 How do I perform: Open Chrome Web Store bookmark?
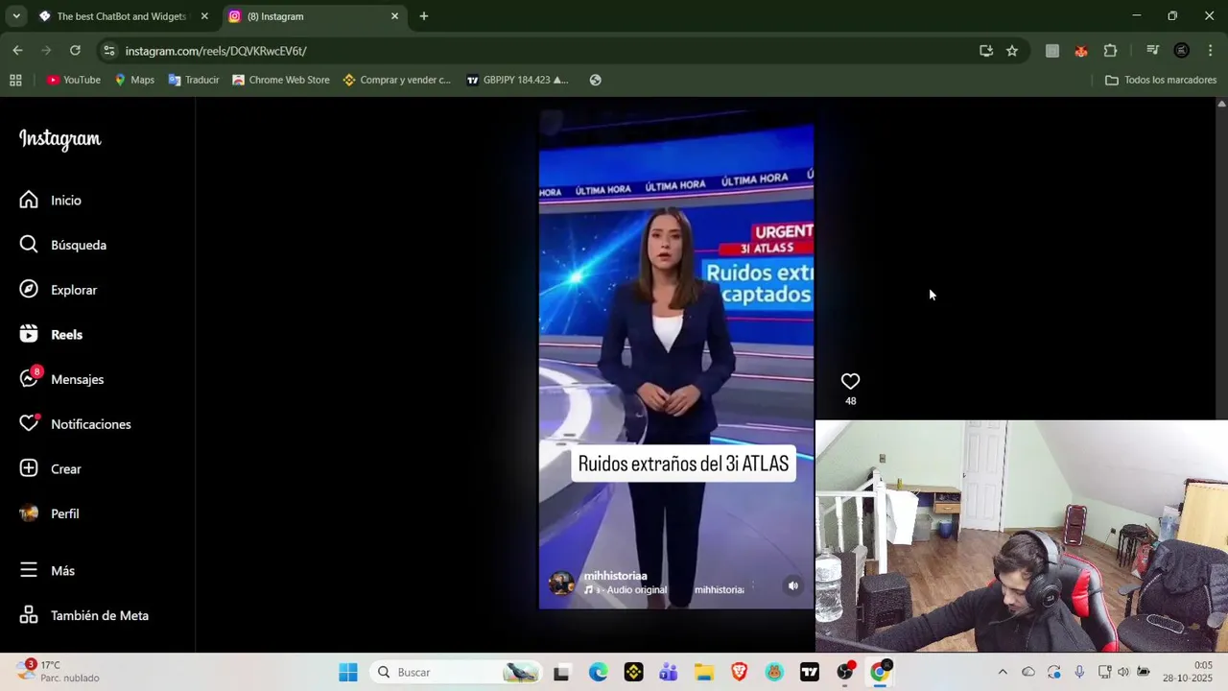pos(281,80)
